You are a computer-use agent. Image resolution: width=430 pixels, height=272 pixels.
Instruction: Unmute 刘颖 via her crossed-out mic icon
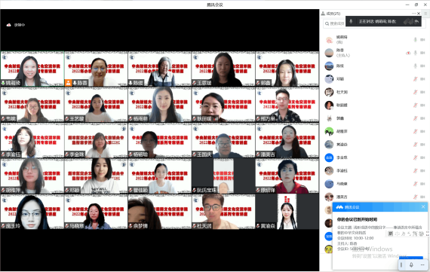[x=416, y=79]
